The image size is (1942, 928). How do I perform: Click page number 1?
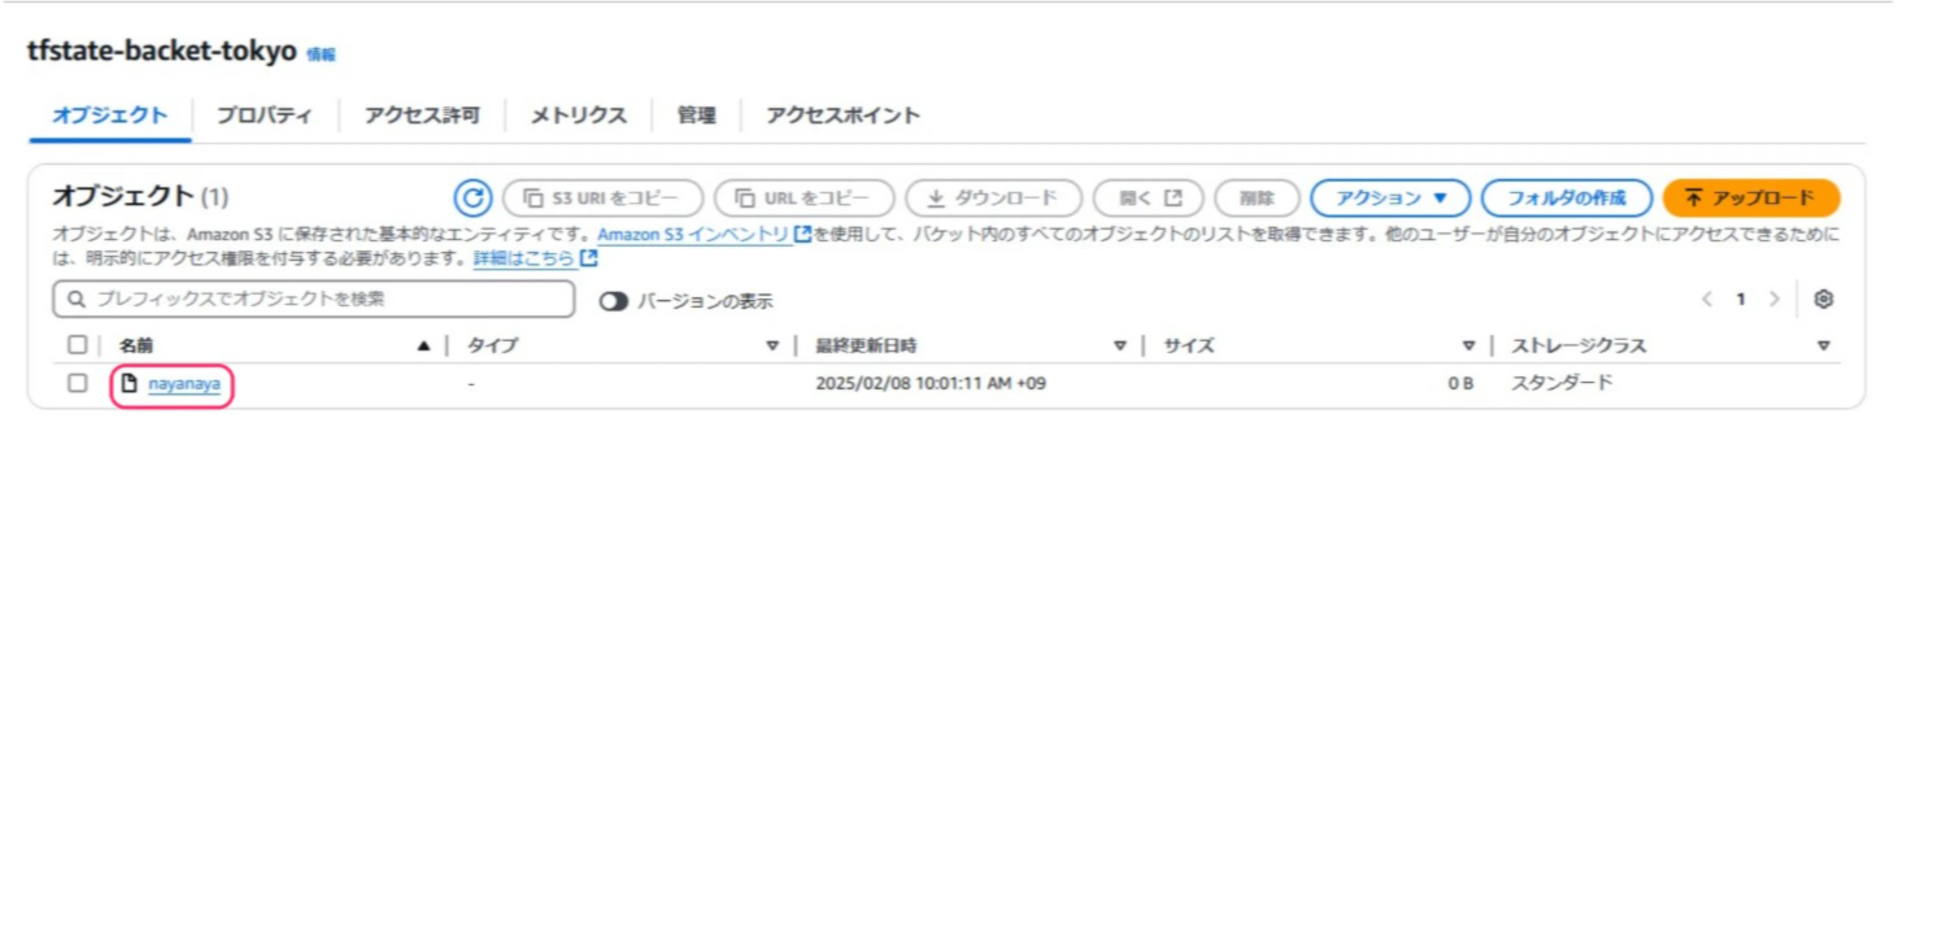(x=1741, y=299)
